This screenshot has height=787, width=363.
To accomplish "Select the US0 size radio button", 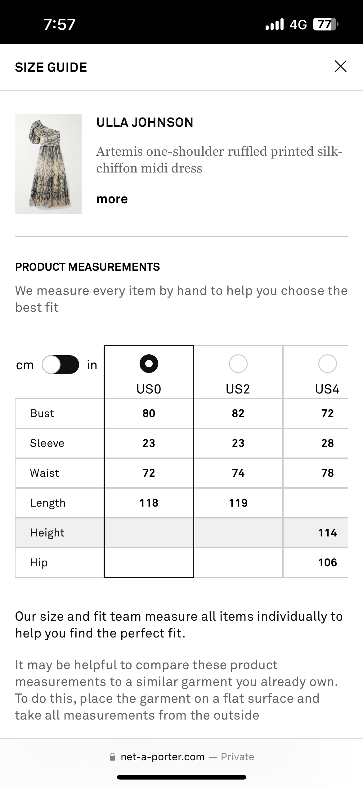I will 149,363.
